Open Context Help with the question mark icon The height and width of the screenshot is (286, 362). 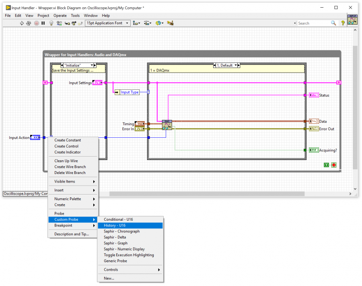click(342, 23)
